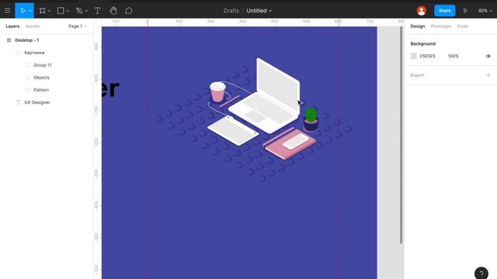
Task: Select the green cactus plant illustration
Action: (311, 119)
